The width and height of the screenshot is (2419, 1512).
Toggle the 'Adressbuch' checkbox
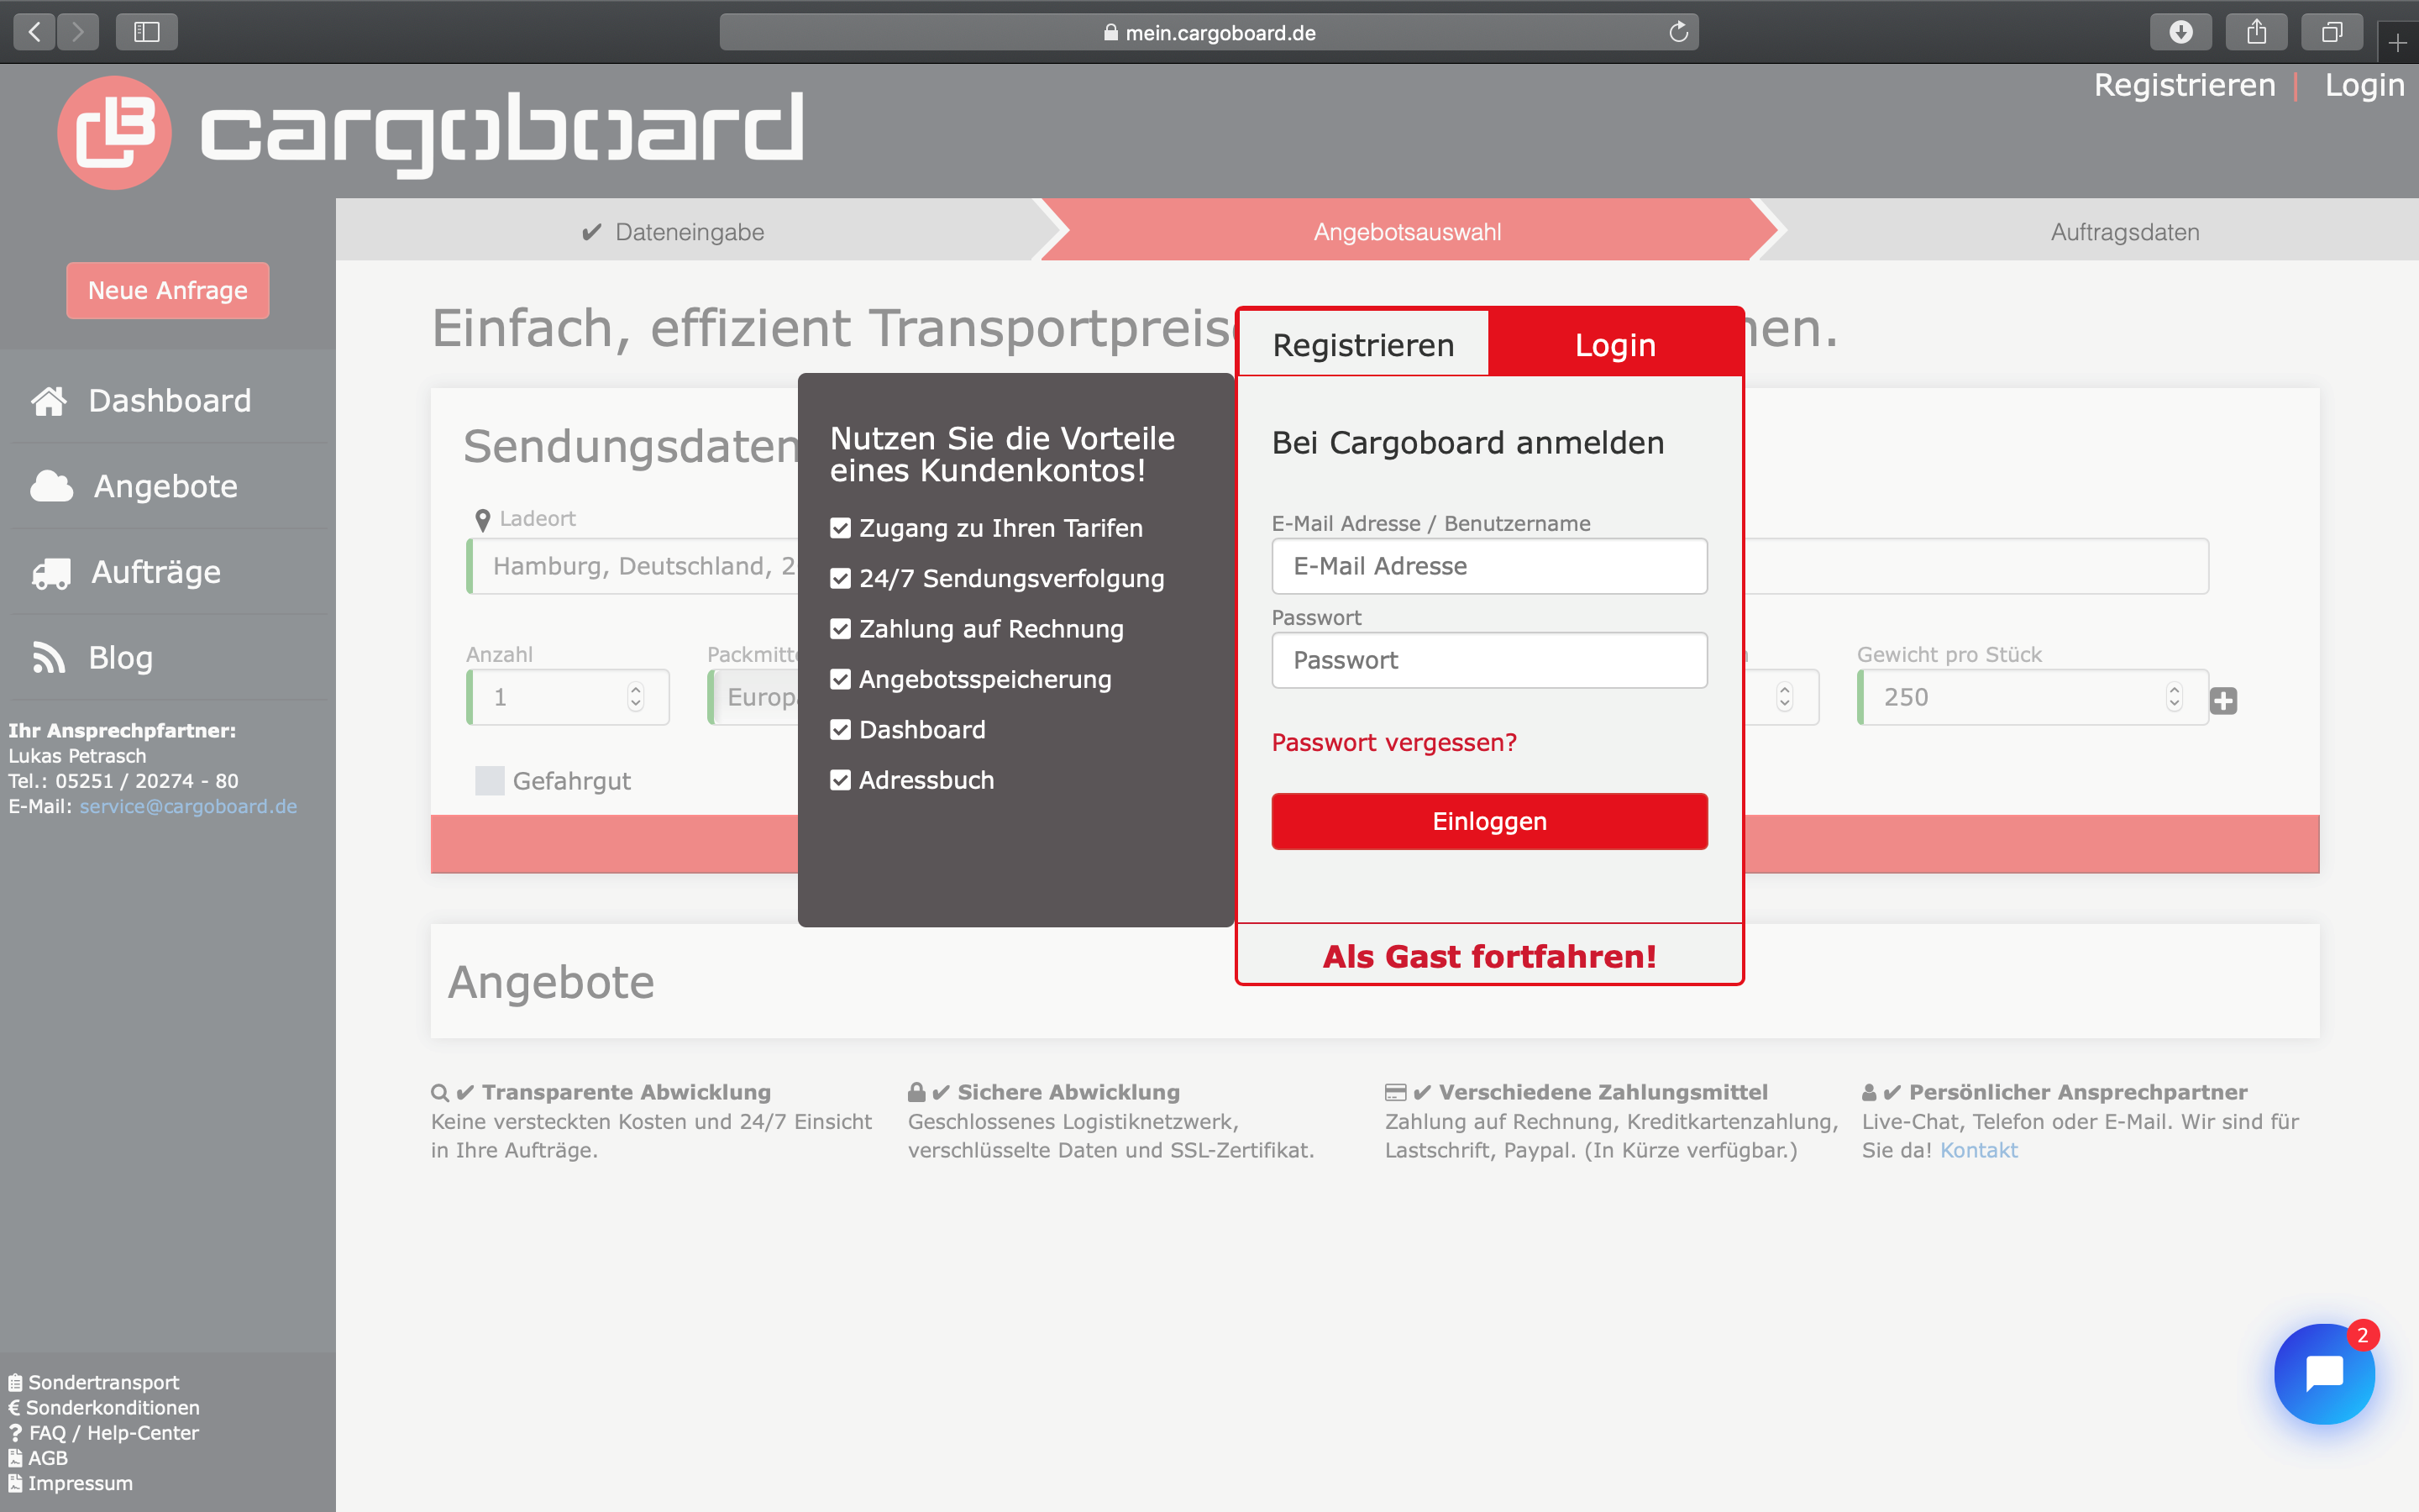click(x=841, y=780)
